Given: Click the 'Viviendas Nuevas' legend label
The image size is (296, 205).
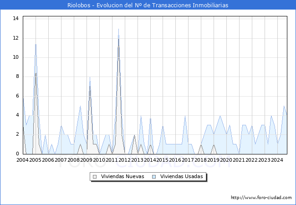Looking at the screenshot, I should pos(122,176).
